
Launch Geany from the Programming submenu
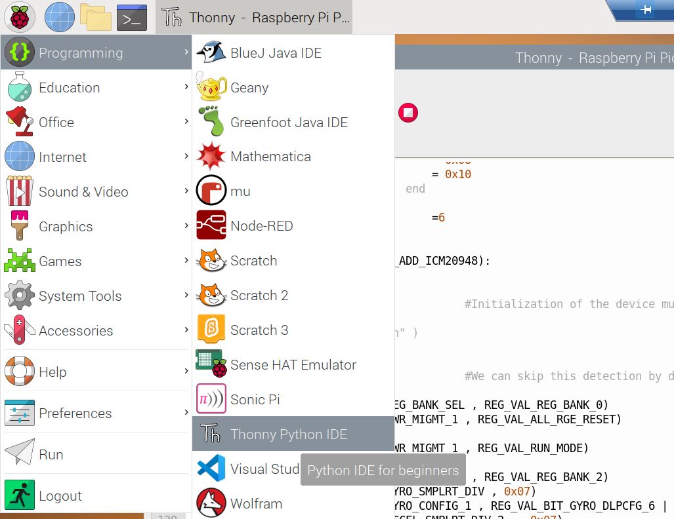pos(293,87)
